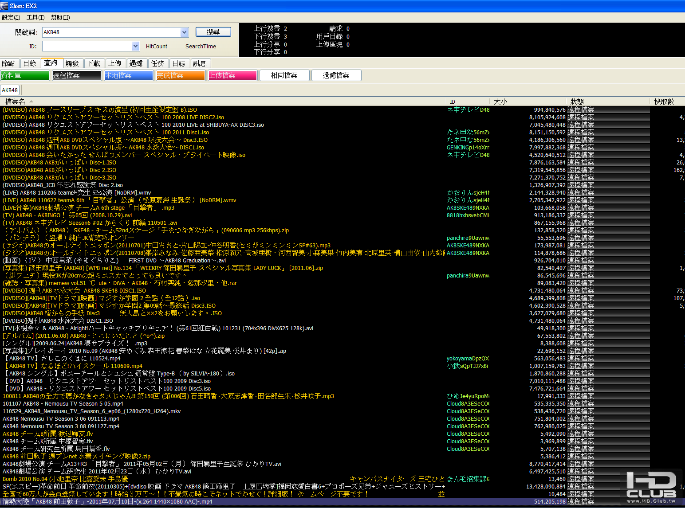Screen dimensions: 685x508
Task: Toggle the green 資料庫 filter
Action: [x=25, y=75]
